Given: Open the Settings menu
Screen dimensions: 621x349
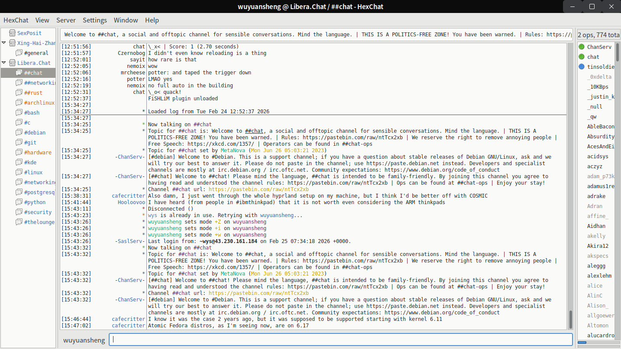Looking at the screenshot, I should (94, 20).
